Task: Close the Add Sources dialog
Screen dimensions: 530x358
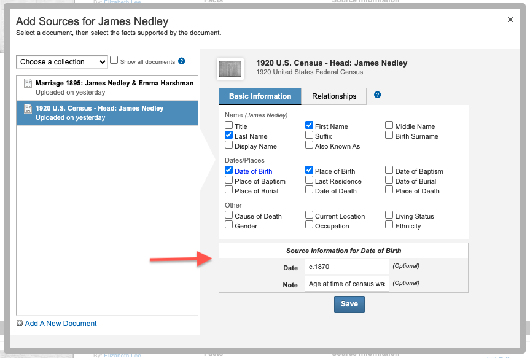Action: [x=510, y=20]
